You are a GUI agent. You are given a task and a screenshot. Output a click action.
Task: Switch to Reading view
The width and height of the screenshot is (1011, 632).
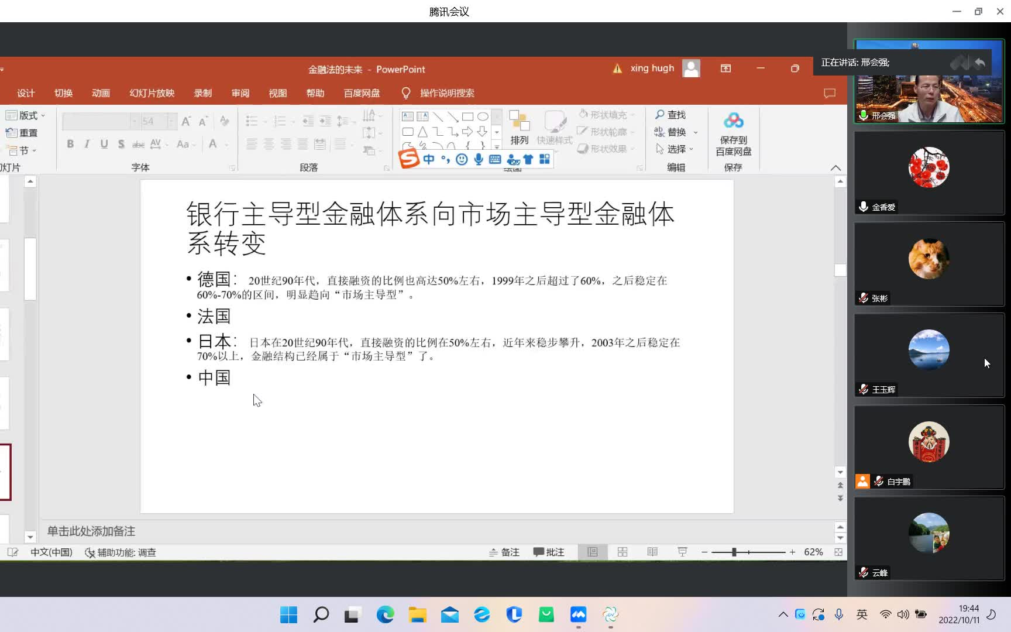[652, 552]
